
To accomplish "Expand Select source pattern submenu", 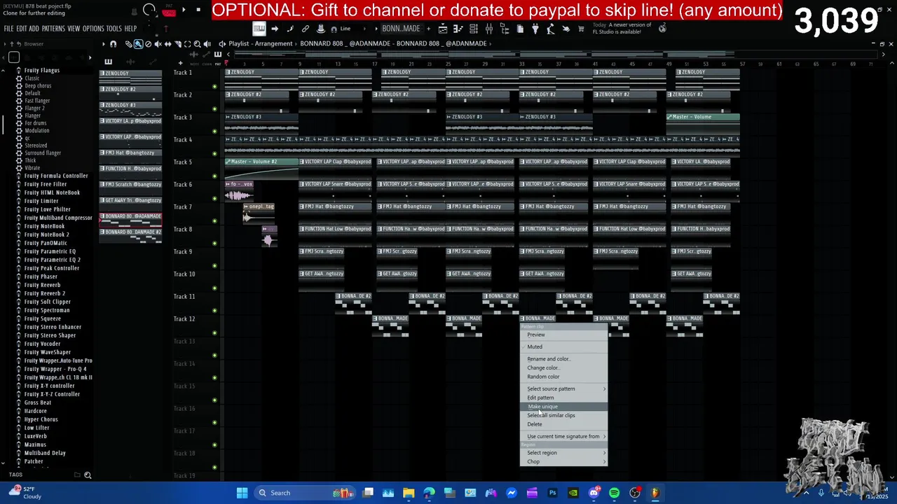I will 563,388.
